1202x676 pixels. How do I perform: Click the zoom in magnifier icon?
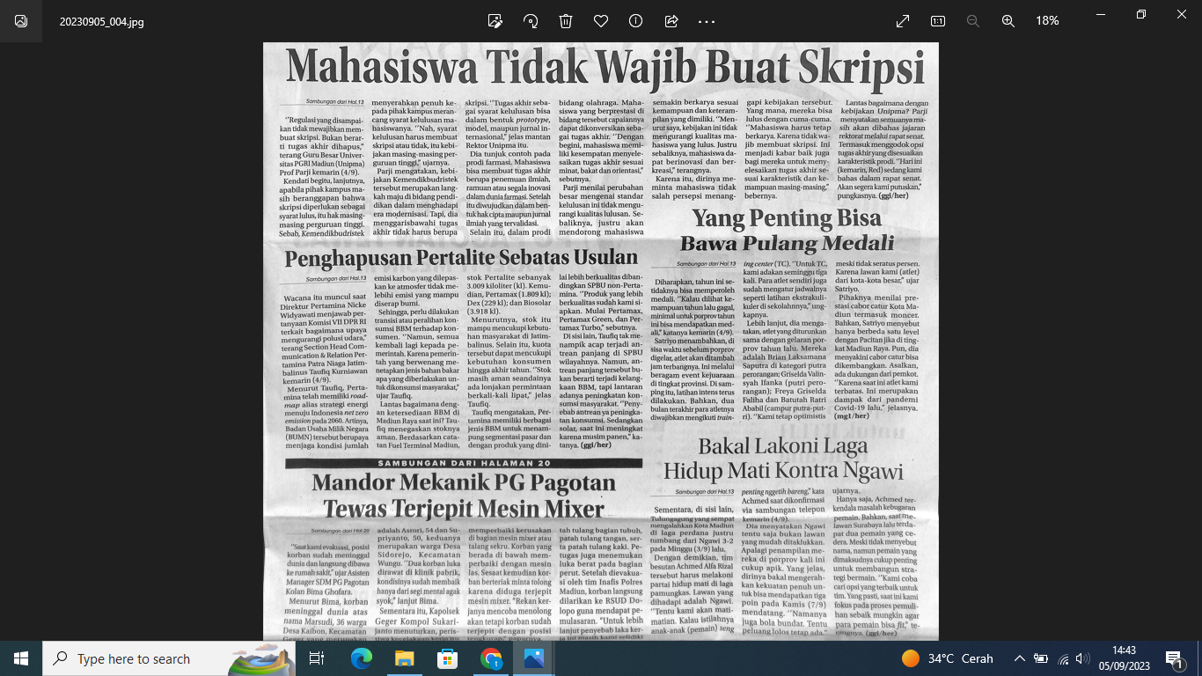coord(1008,21)
